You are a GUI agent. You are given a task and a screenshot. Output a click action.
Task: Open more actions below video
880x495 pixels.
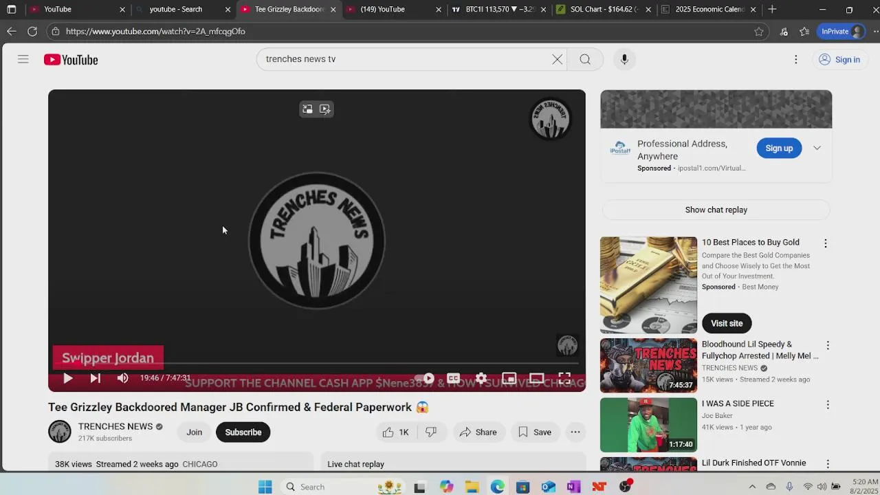coord(575,432)
